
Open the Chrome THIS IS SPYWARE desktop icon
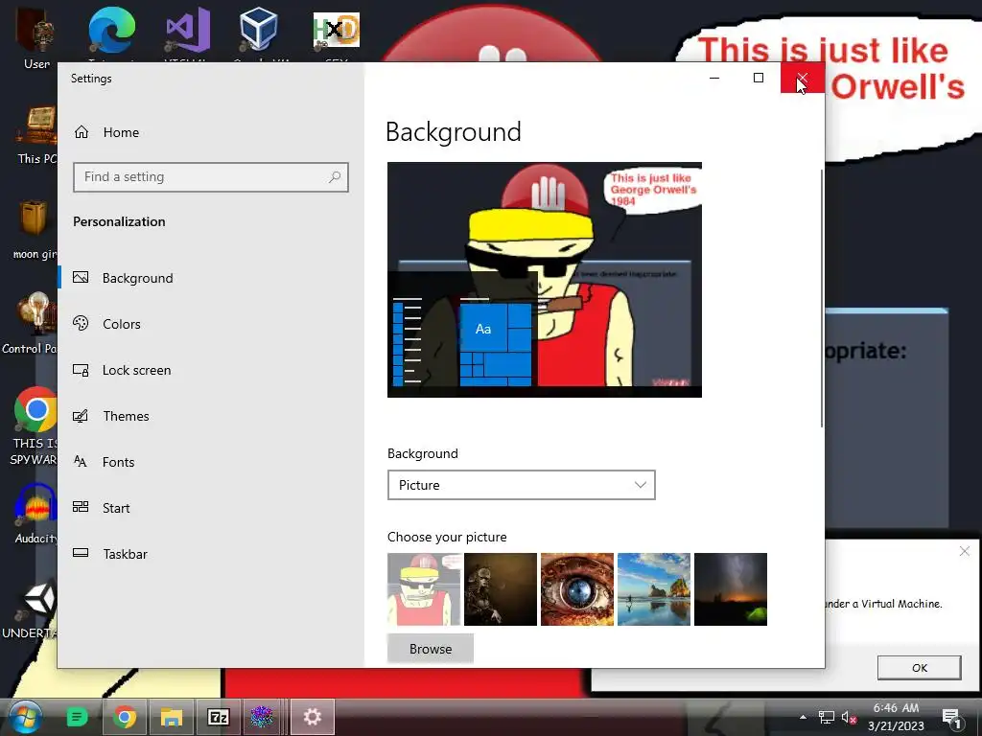34,425
